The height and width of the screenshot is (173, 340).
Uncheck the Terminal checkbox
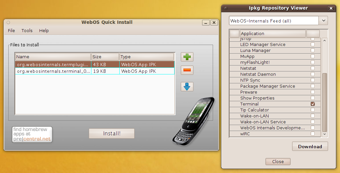(x=313, y=104)
